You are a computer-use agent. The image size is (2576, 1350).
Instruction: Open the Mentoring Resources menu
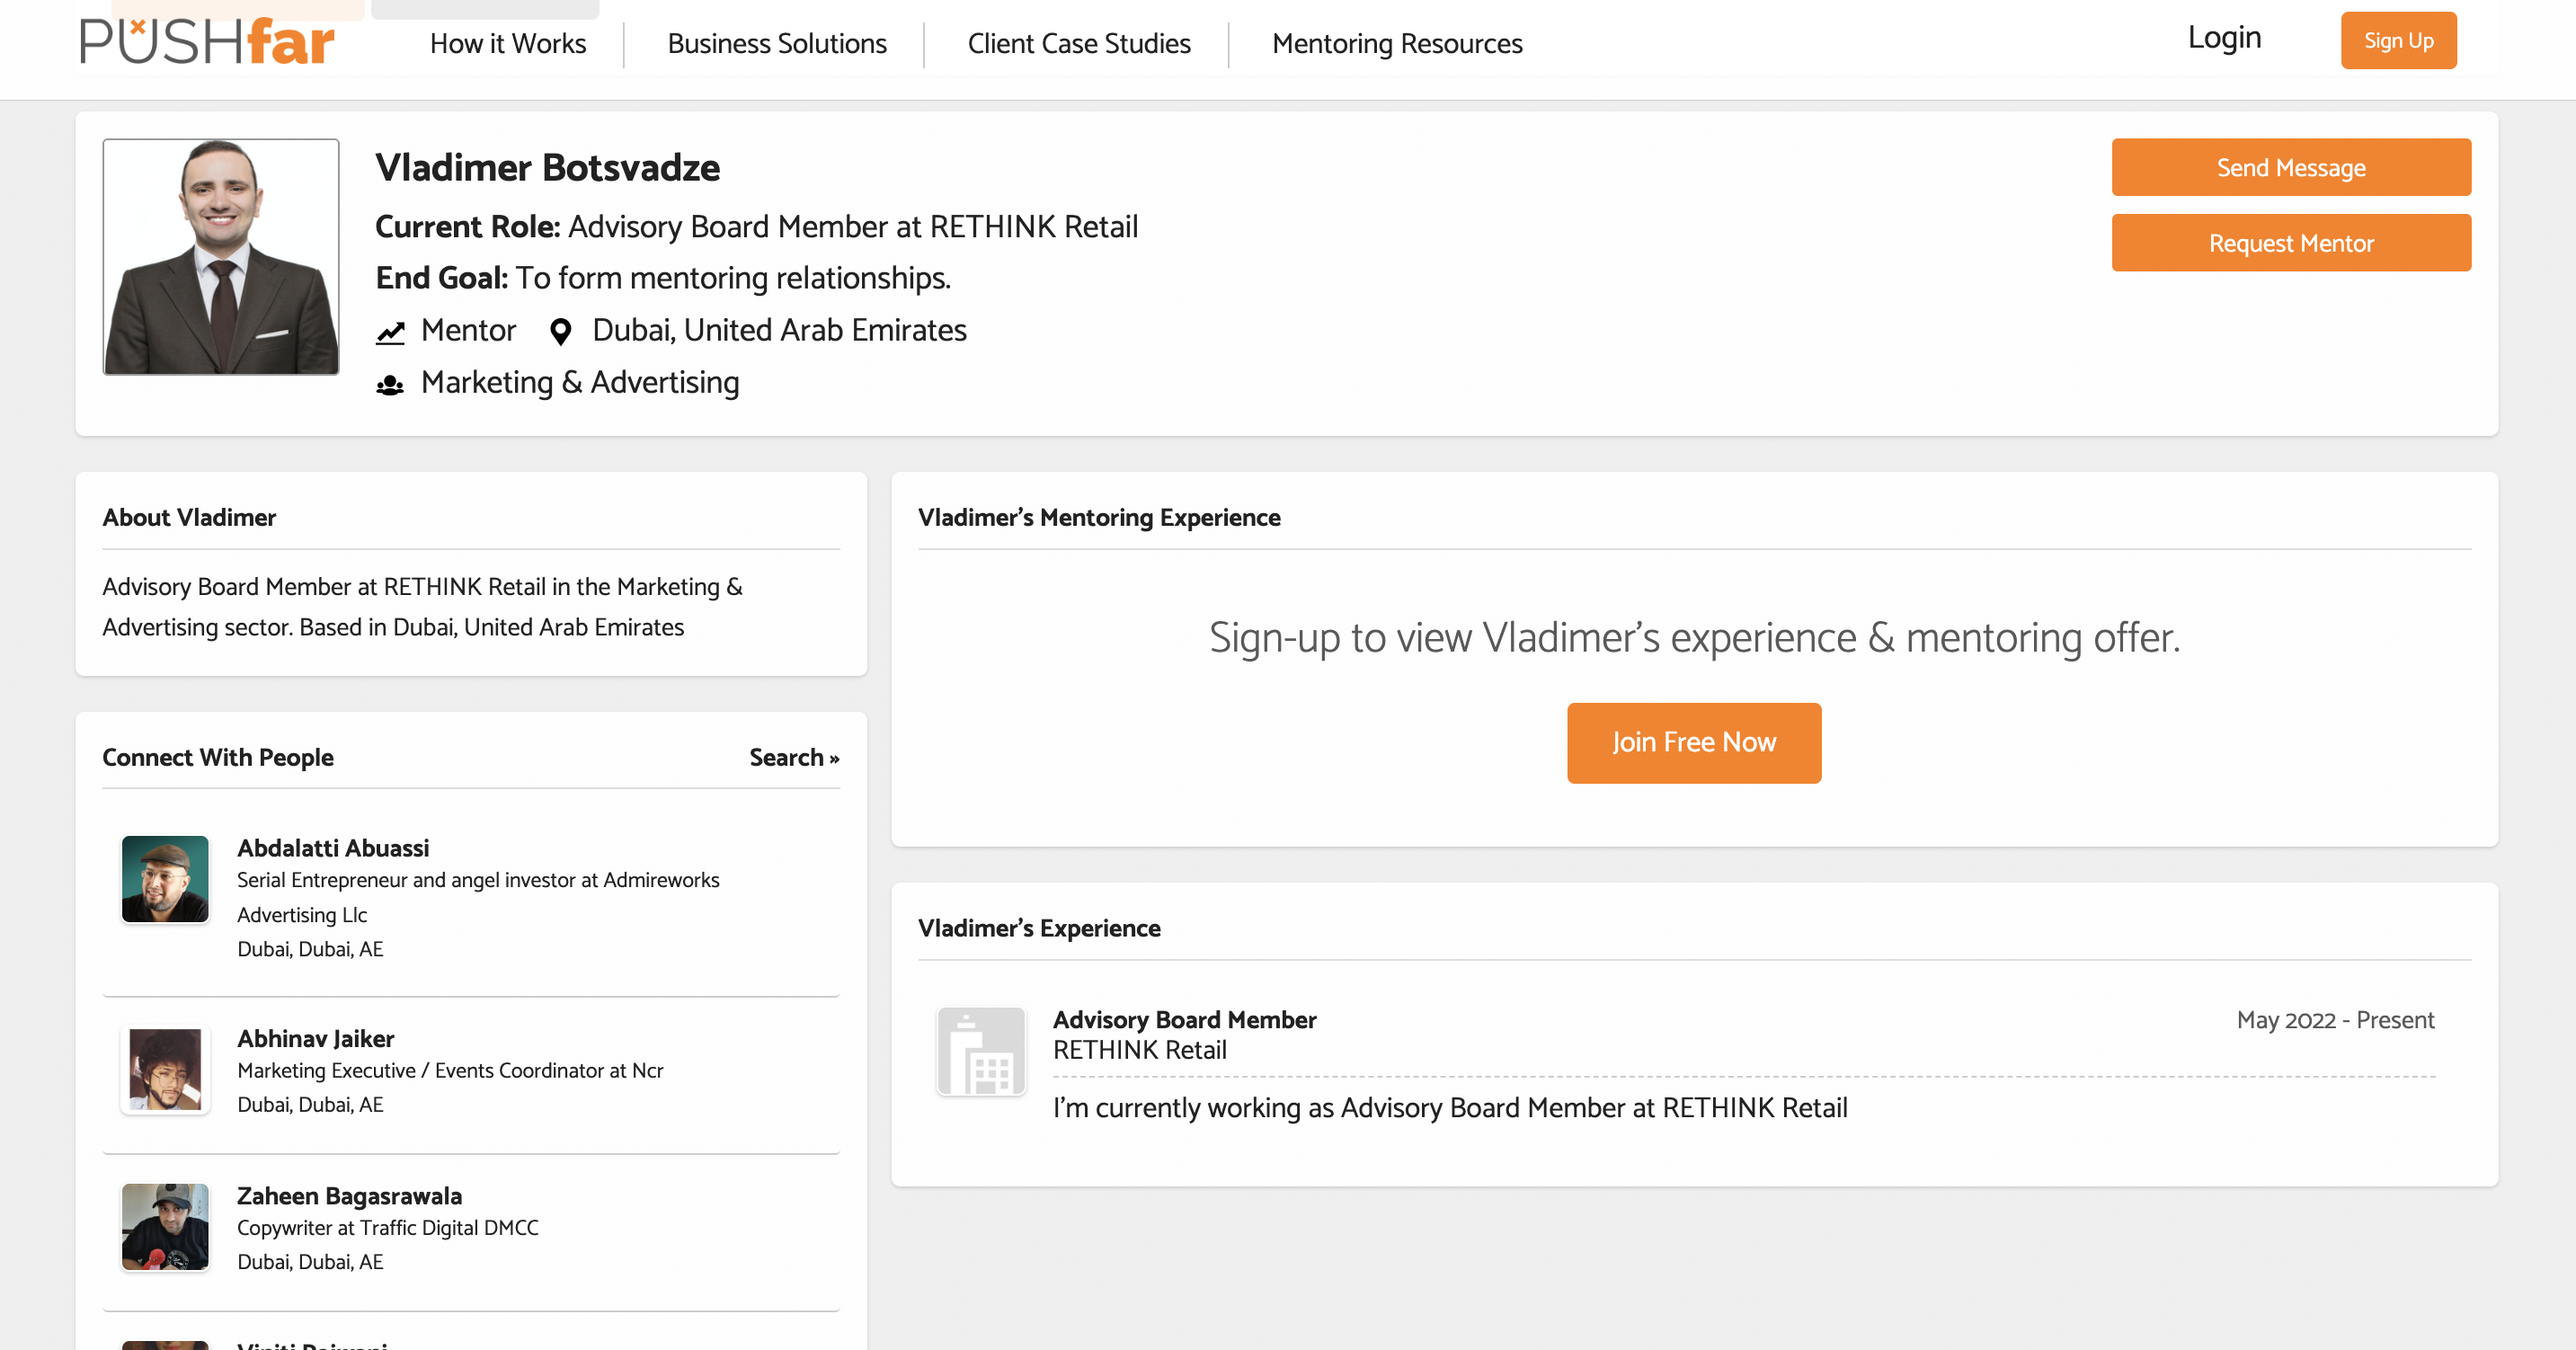pyautogui.click(x=1397, y=44)
